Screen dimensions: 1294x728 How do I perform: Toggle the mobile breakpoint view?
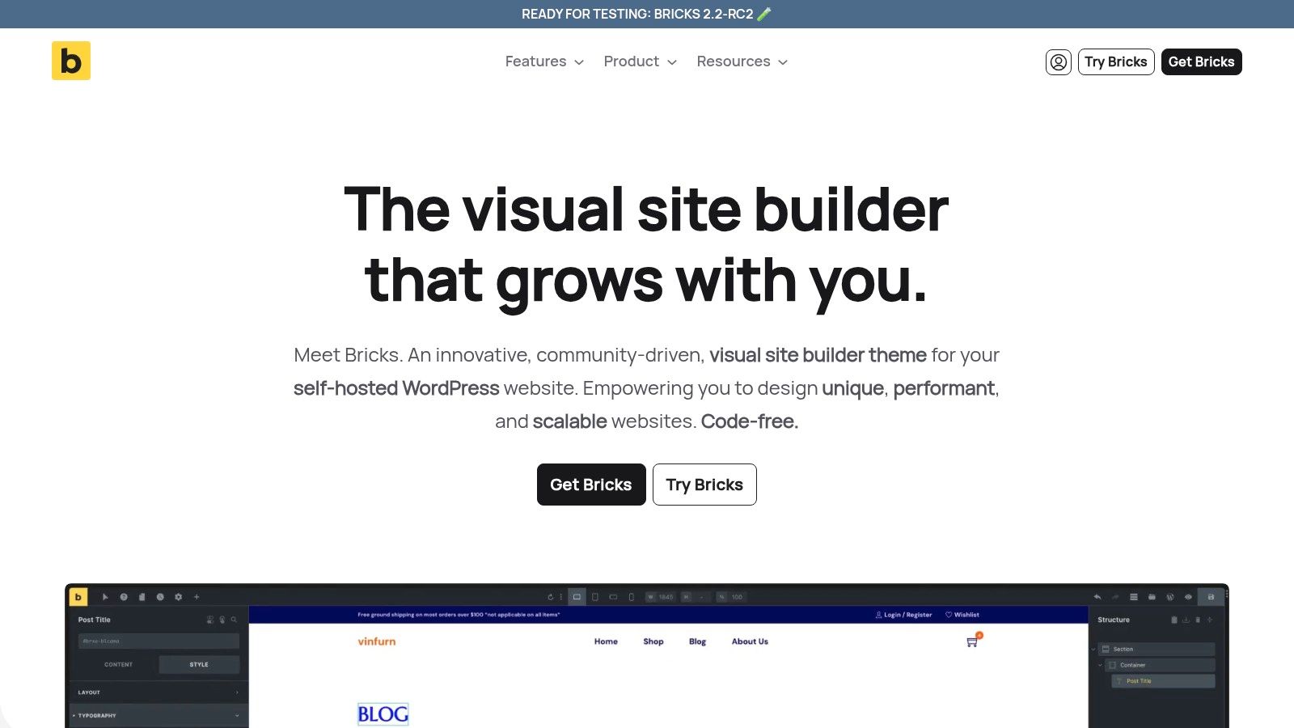pos(632,597)
